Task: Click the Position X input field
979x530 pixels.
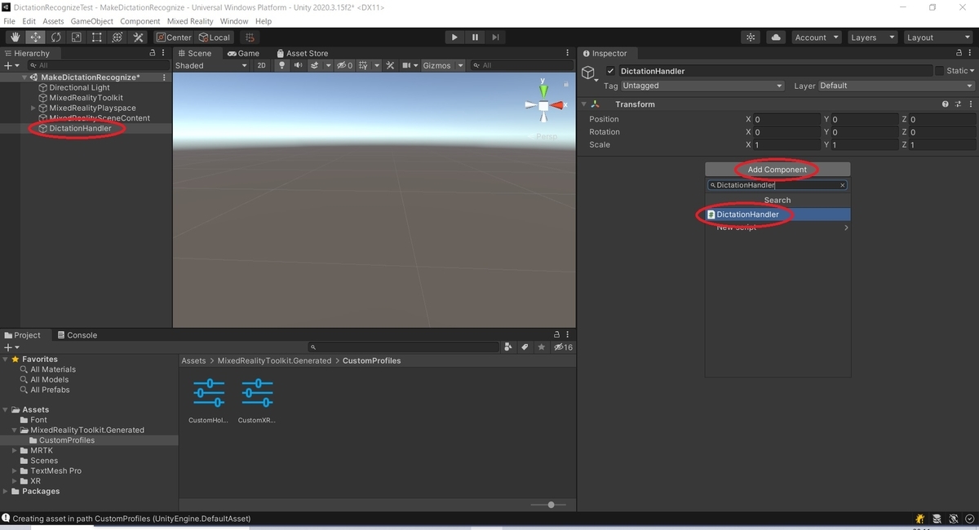Action: [787, 119]
